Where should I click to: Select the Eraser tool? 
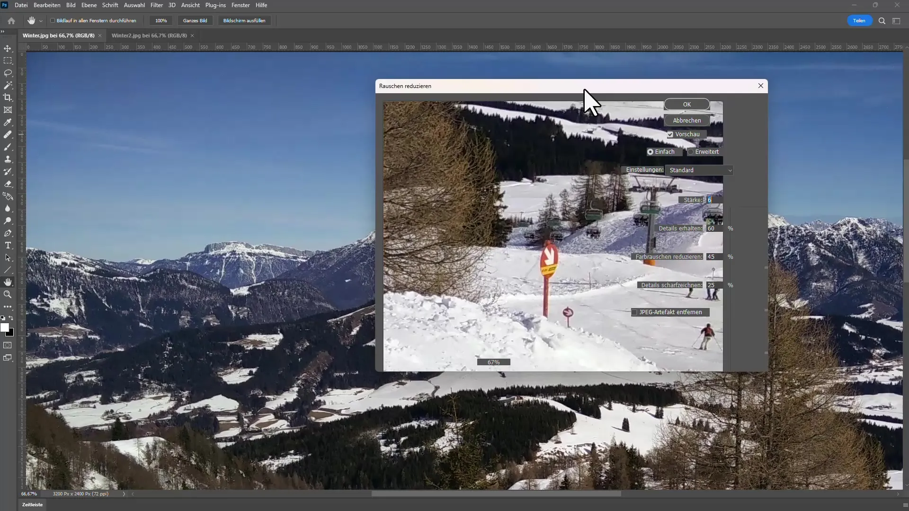[x=8, y=184]
